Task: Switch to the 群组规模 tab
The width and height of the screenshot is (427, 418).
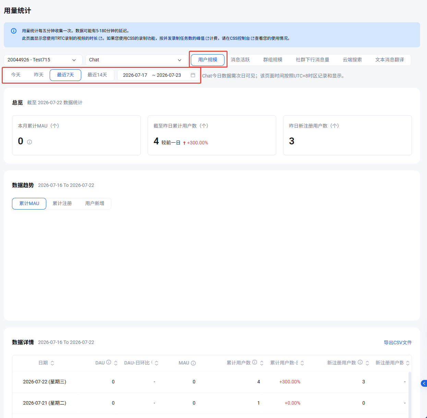Action: click(x=273, y=60)
